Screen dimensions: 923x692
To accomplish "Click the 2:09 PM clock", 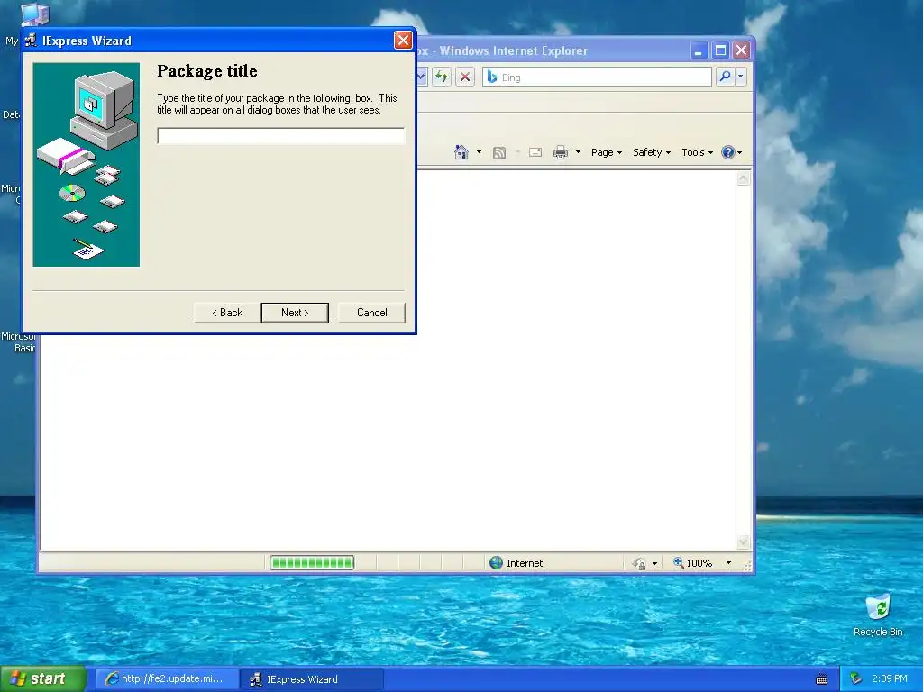I will [x=890, y=679].
